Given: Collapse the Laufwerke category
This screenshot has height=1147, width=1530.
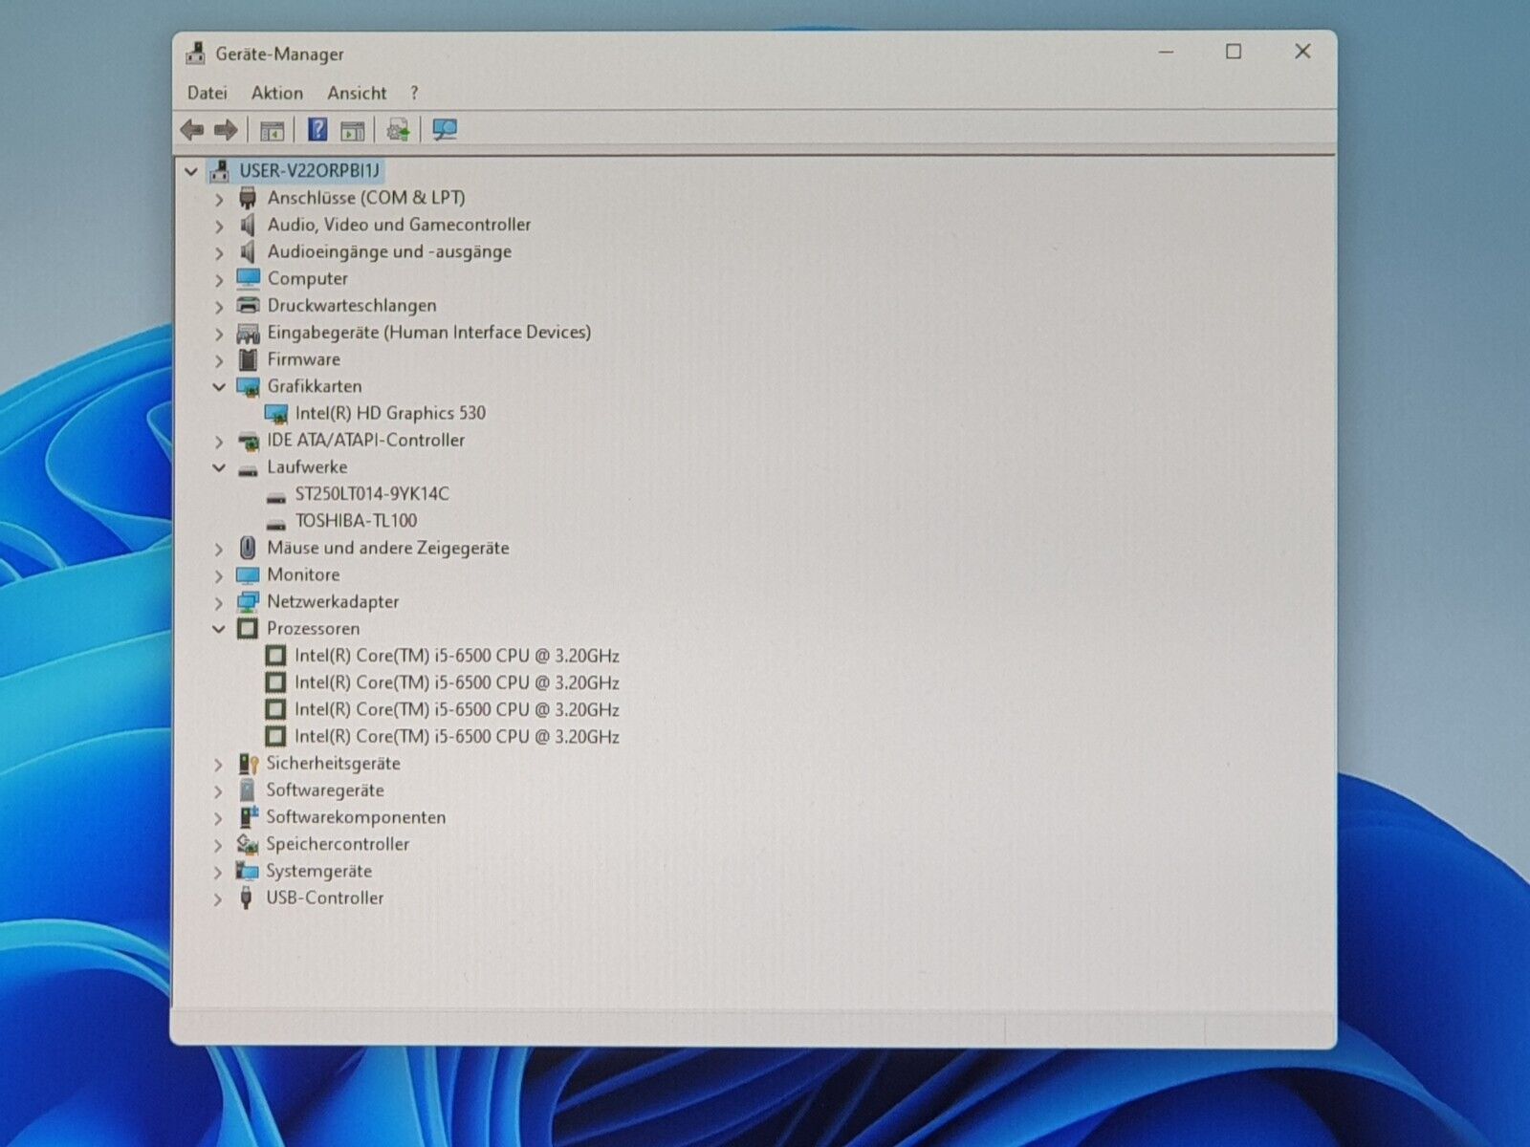Looking at the screenshot, I should click(x=219, y=468).
